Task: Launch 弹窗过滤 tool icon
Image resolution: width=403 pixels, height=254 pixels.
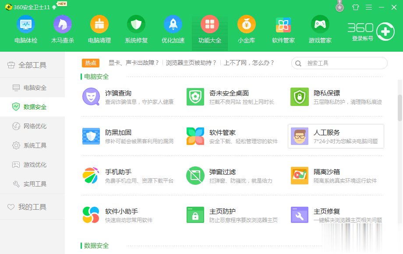Action: (x=195, y=176)
